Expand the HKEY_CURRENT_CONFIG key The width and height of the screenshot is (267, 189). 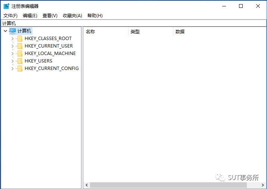pyautogui.click(x=12, y=68)
